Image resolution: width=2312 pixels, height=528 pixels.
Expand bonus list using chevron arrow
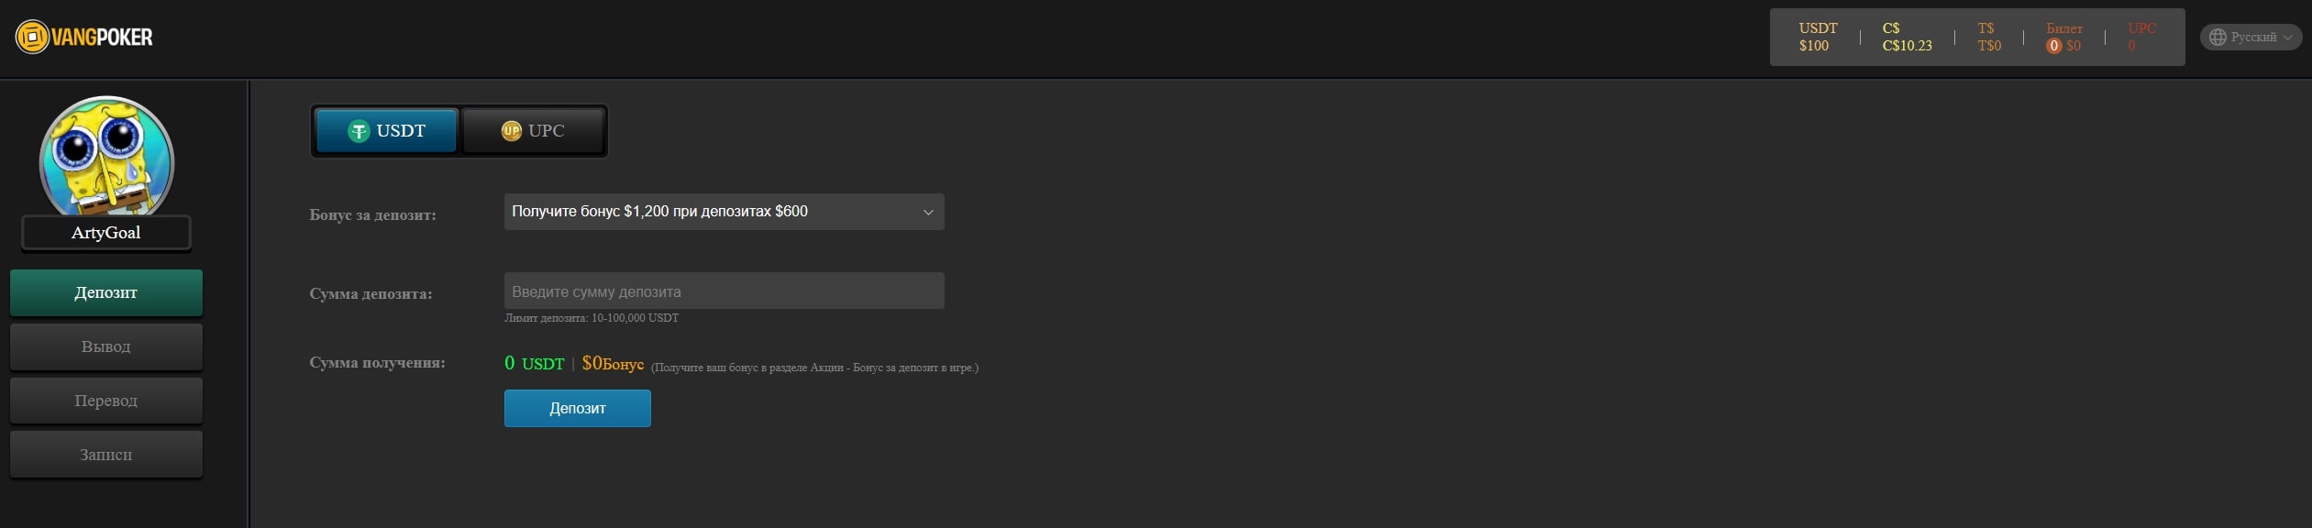928,212
